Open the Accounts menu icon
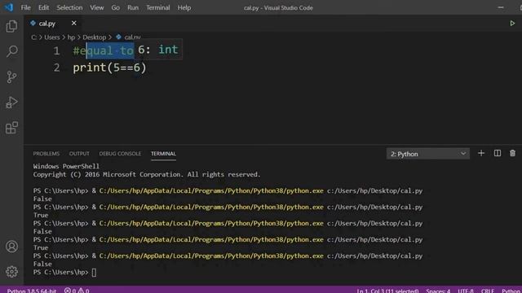Screen dimensions: 522x293 coord(11,247)
